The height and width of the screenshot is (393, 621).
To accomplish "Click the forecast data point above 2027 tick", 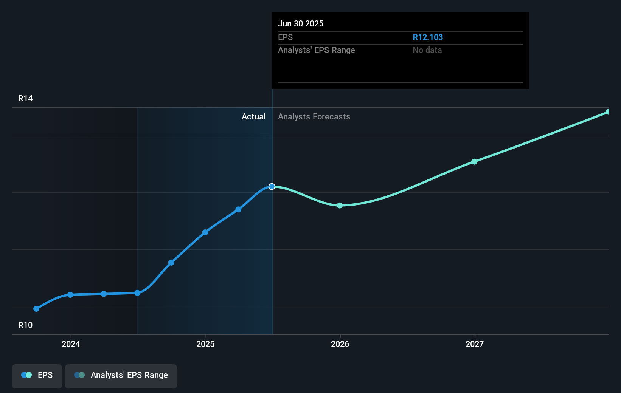I will click(x=474, y=162).
